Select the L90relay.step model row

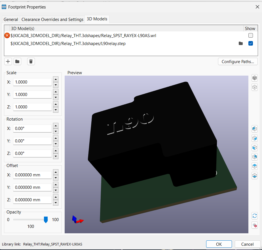coord(131,44)
